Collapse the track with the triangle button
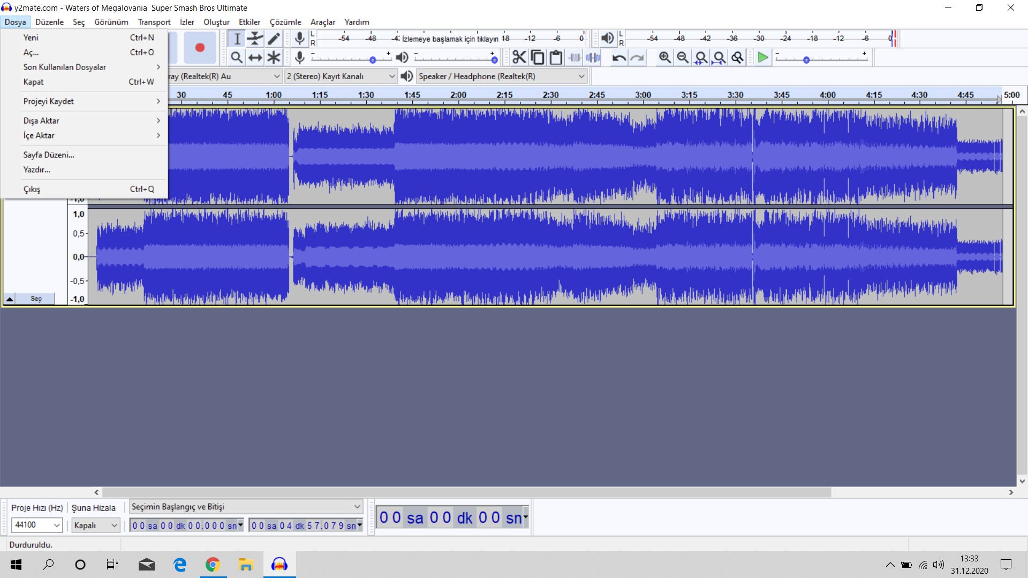The width and height of the screenshot is (1028, 578). click(10, 299)
